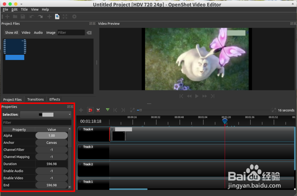
Task: Click the Alpha value slider showing 1.00
Action: click(51, 136)
